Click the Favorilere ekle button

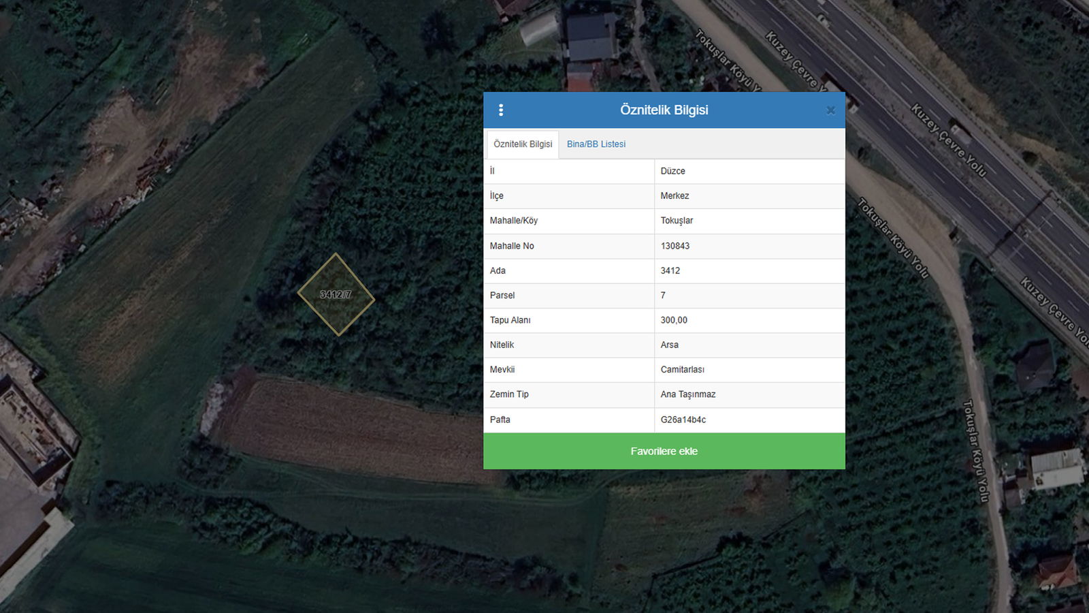[x=664, y=451]
